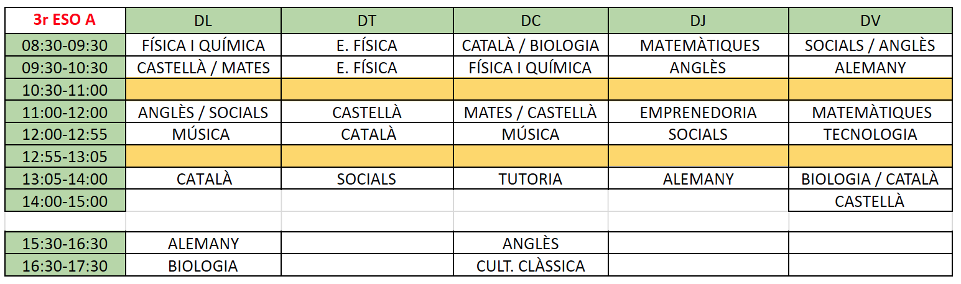The image size is (961, 284).
Task: Select the TECNOLOGIA cell
Action: pos(870,134)
